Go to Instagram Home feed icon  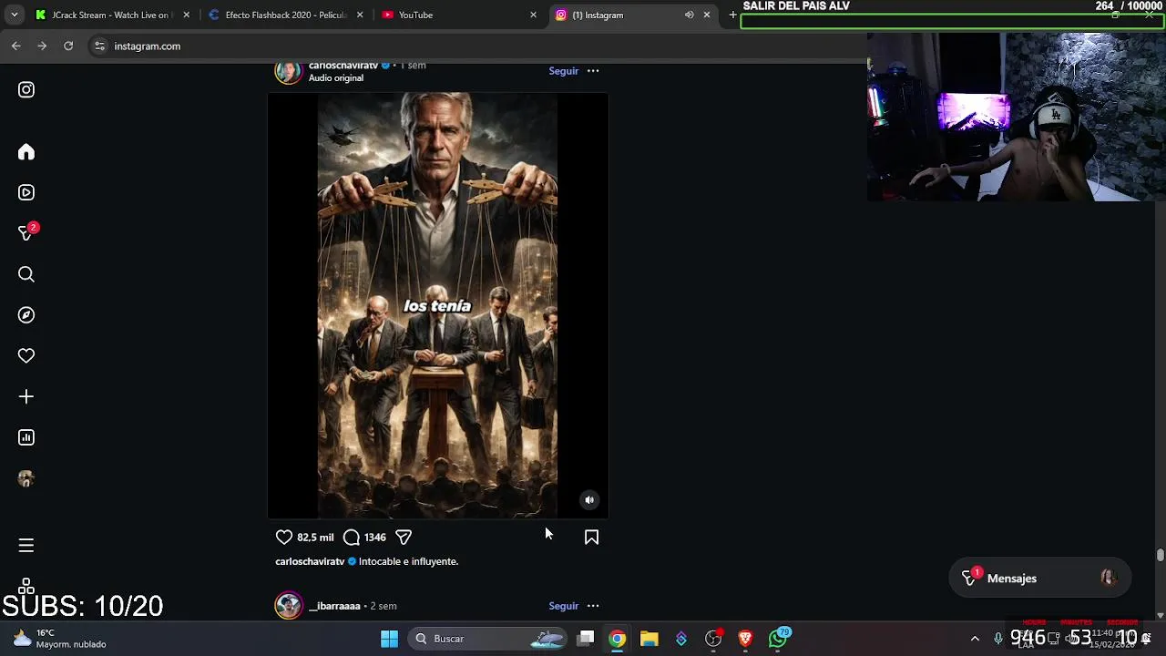[x=26, y=152]
